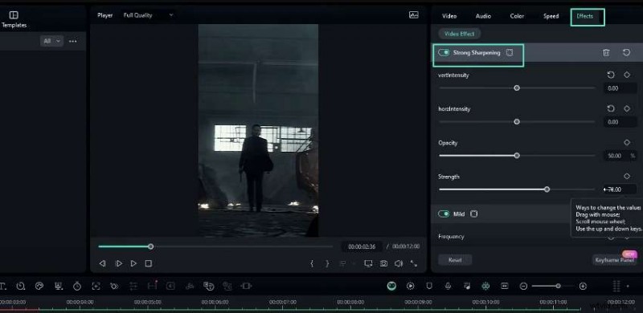Open the timeline track layout grid icon
Screen dimensions: 643x313
click(x=616, y=286)
